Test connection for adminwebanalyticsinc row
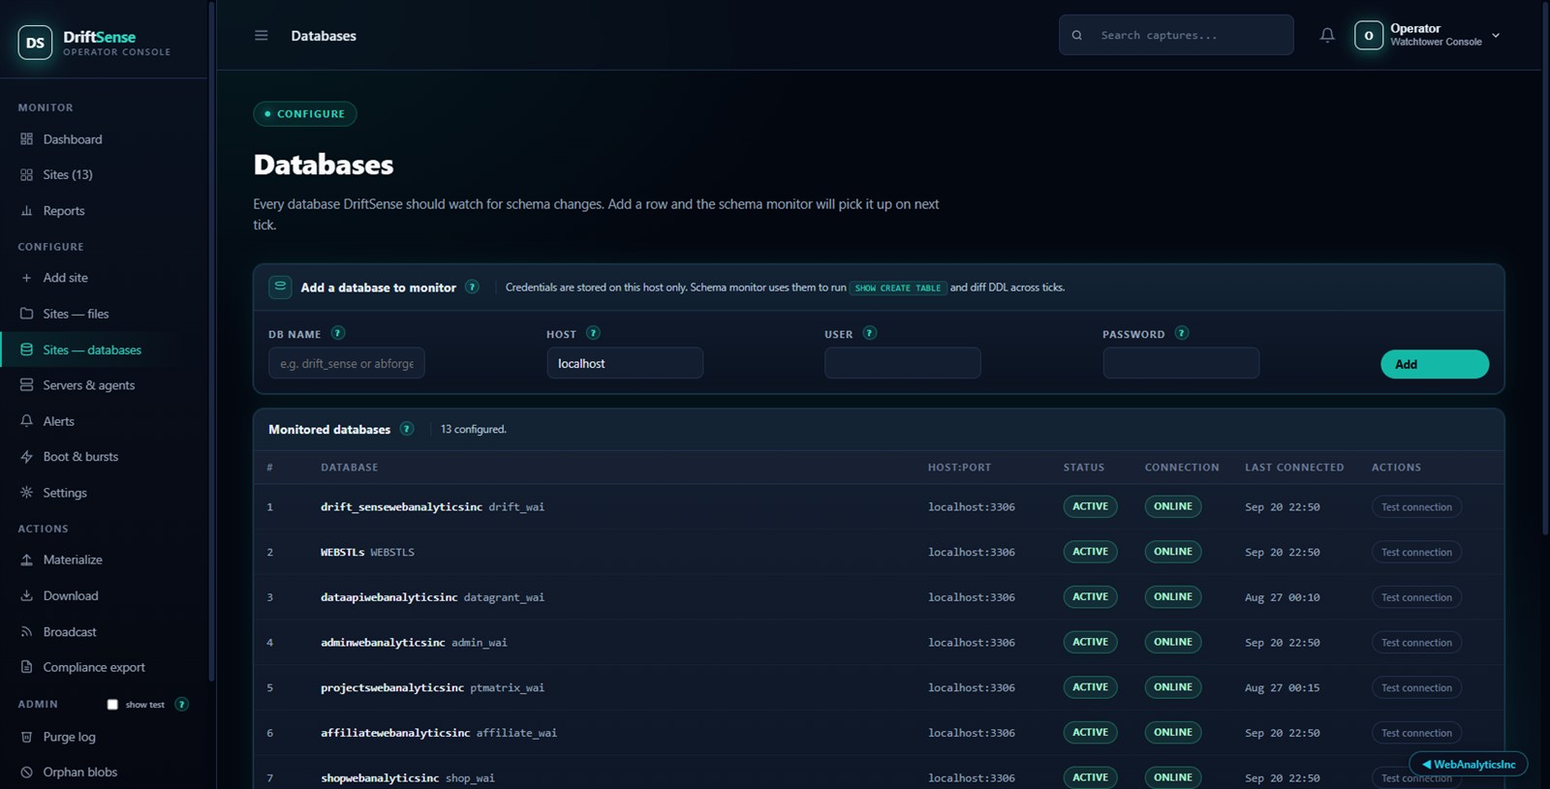Image resolution: width=1550 pixels, height=789 pixels. click(1416, 643)
